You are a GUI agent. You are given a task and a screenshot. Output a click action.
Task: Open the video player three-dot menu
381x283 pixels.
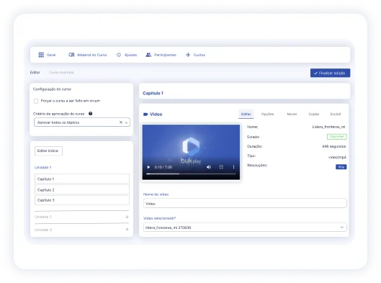(x=234, y=167)
